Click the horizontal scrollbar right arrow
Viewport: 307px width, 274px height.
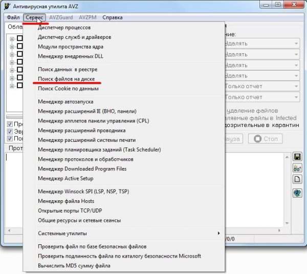279,230
